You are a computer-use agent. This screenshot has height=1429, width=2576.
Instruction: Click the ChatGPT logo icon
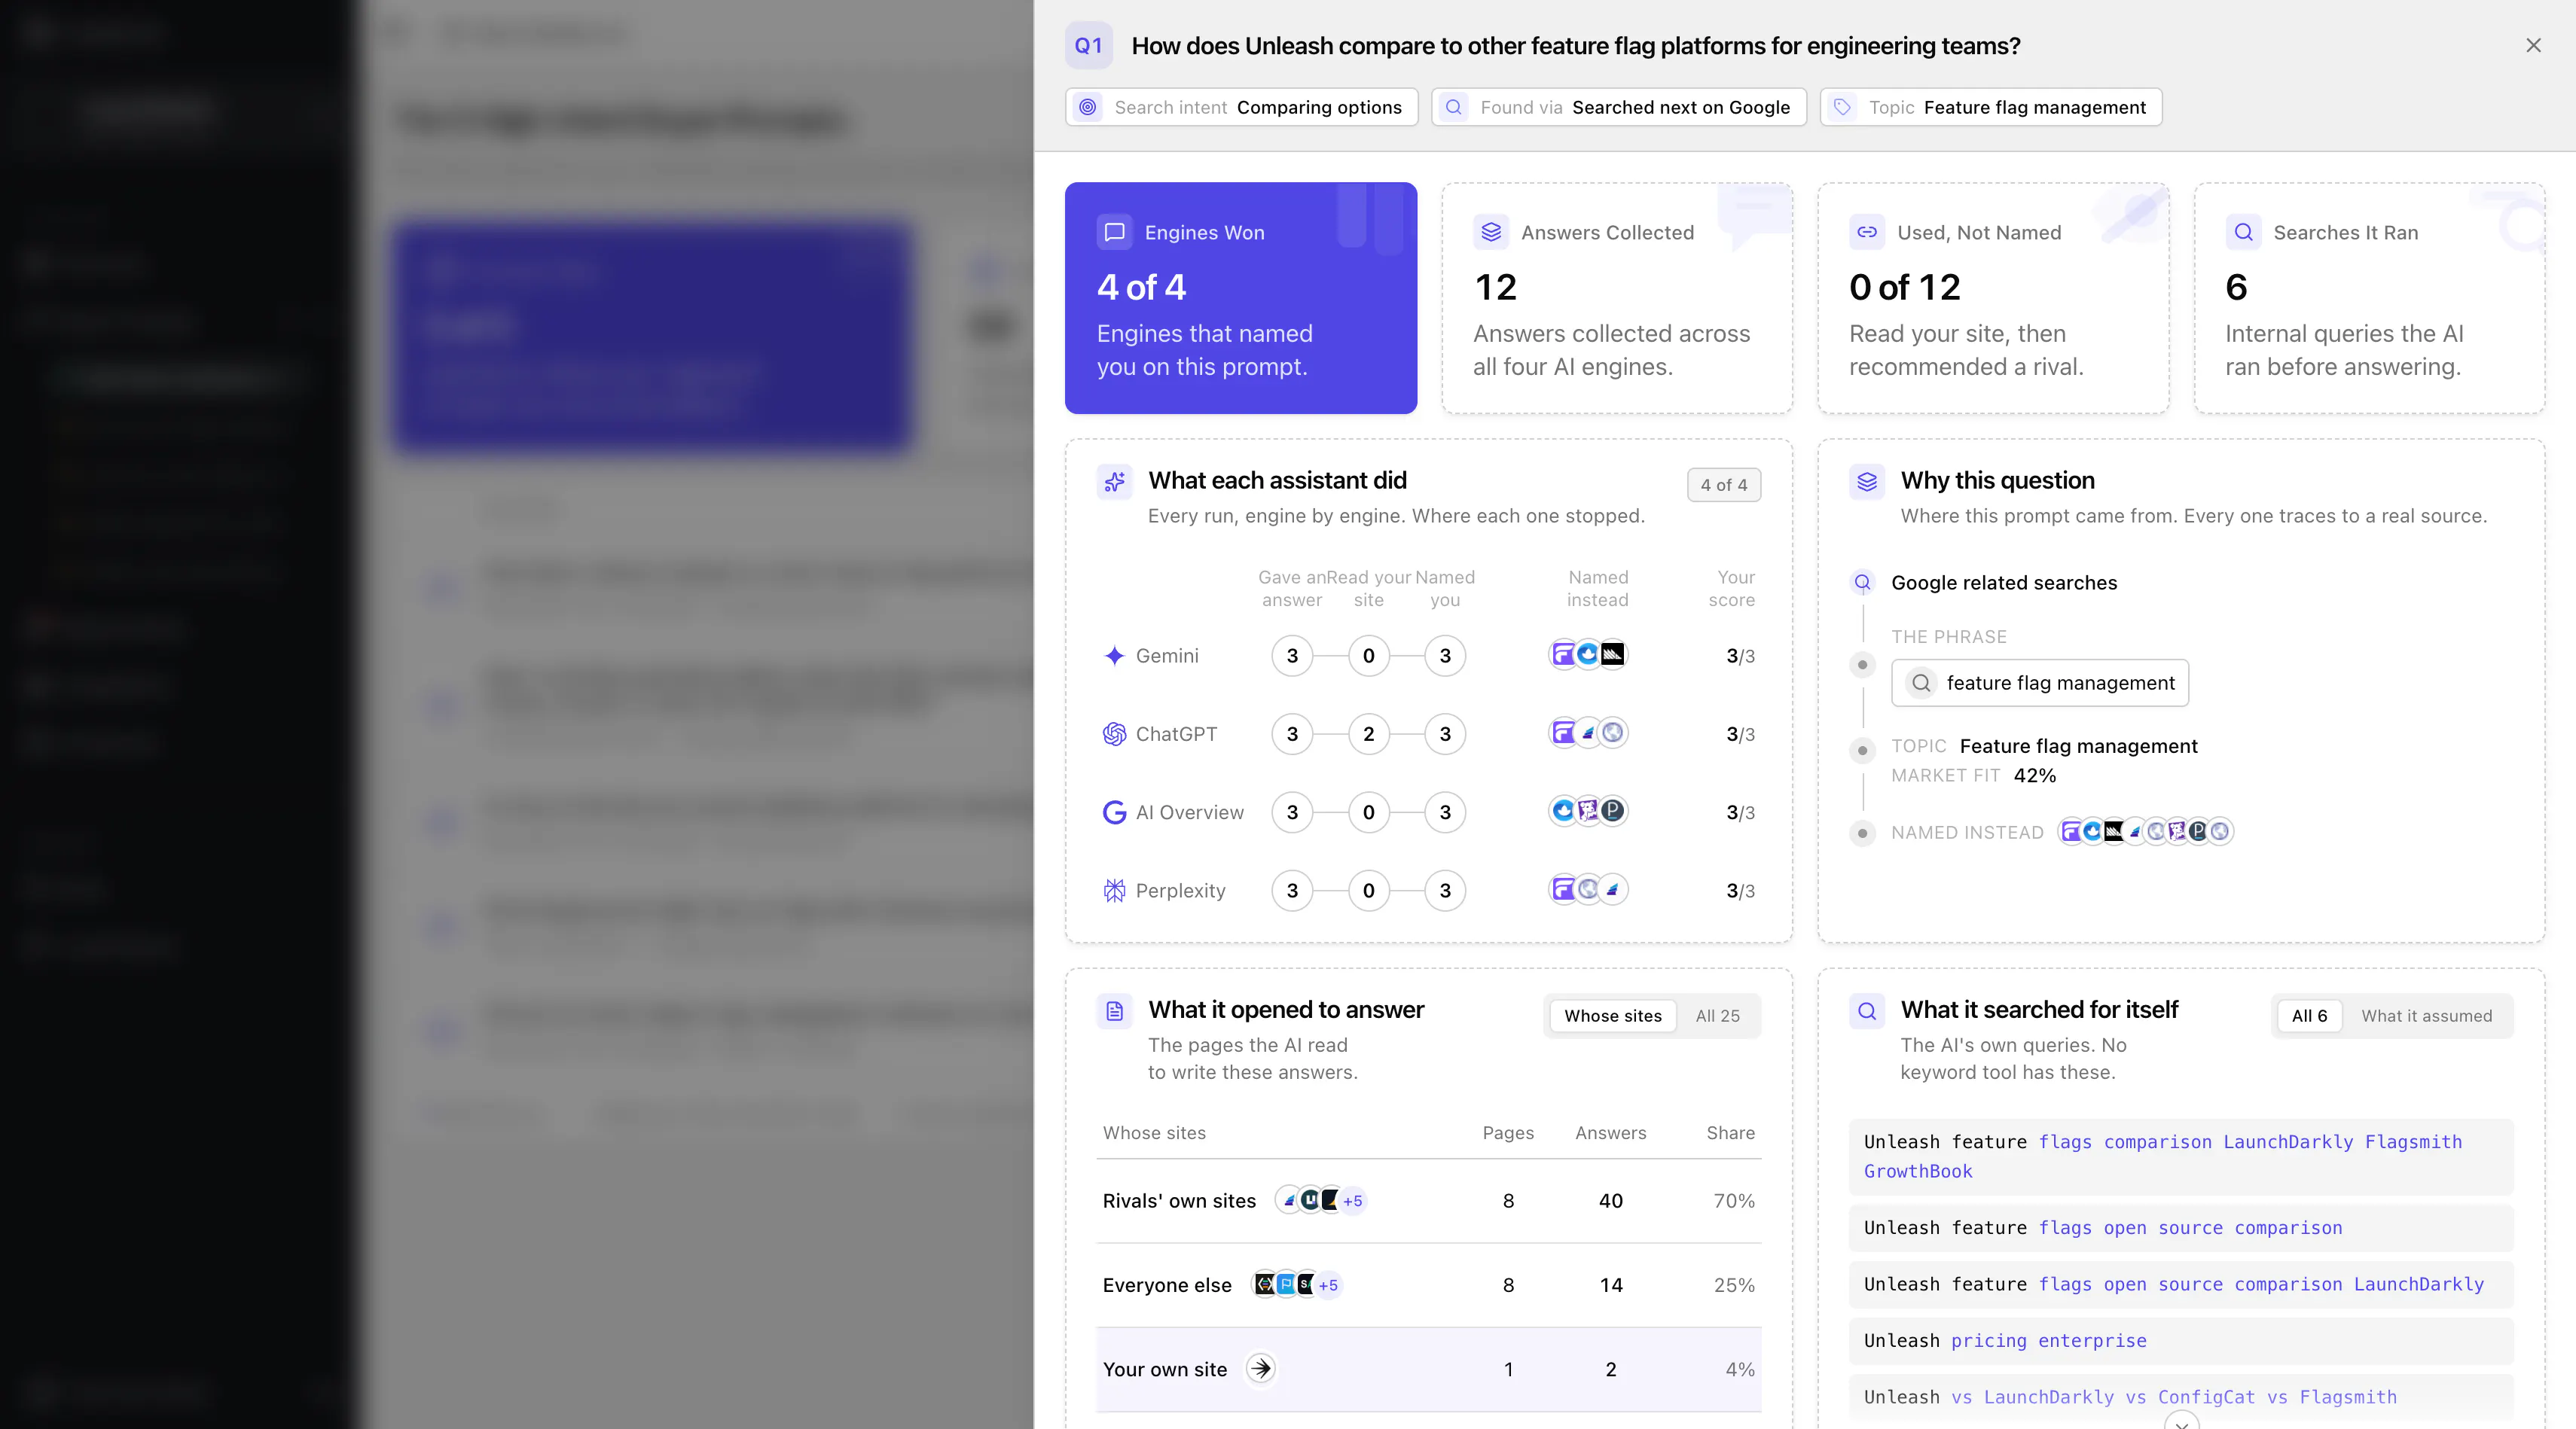point(1114,733)
